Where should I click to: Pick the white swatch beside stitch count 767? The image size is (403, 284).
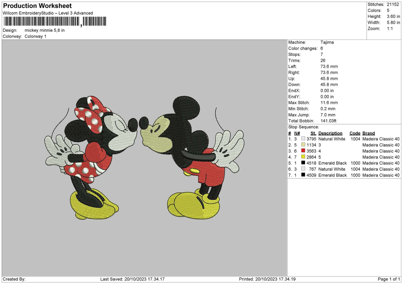(x=303, y=169)
